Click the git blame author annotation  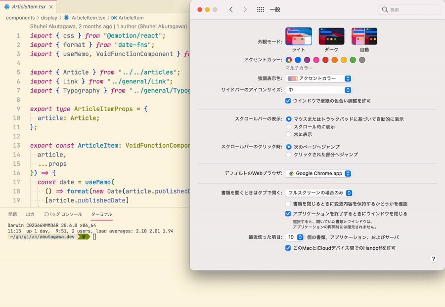[x=108, y=26]
